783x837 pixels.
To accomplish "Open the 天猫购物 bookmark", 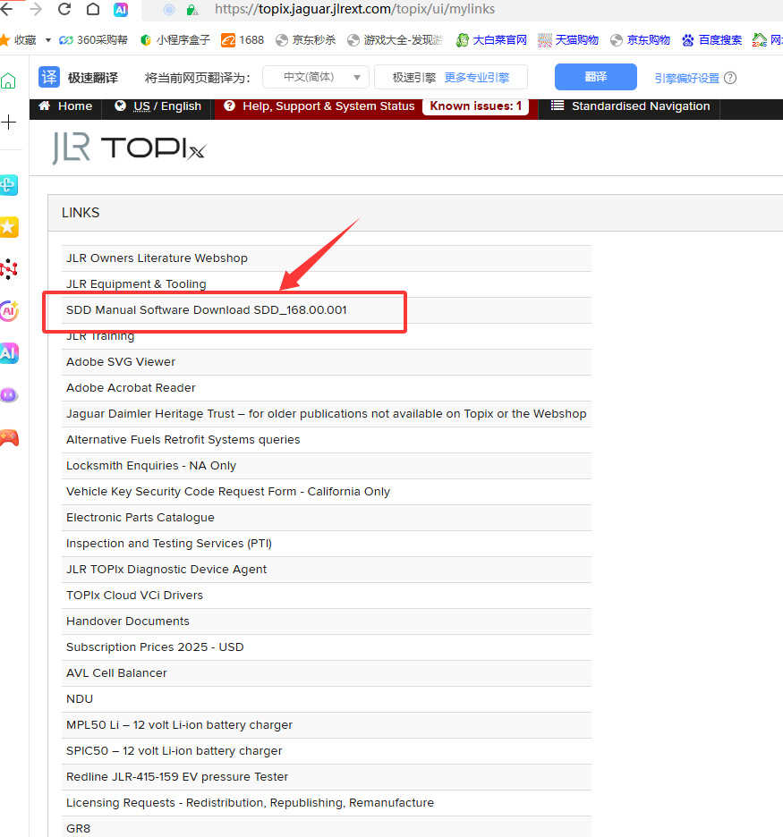I will [568, 40].
